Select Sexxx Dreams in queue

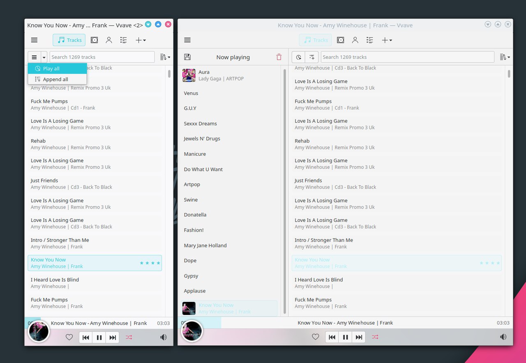[230, 124]
